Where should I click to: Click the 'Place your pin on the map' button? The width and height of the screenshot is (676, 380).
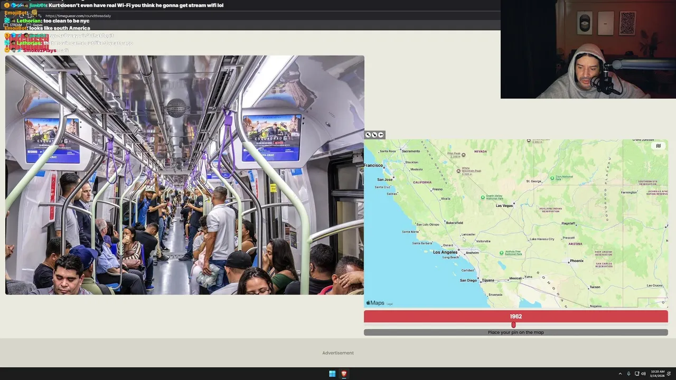click(x=516, y=332)
